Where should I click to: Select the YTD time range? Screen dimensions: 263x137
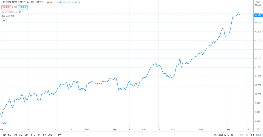[33, 135]
